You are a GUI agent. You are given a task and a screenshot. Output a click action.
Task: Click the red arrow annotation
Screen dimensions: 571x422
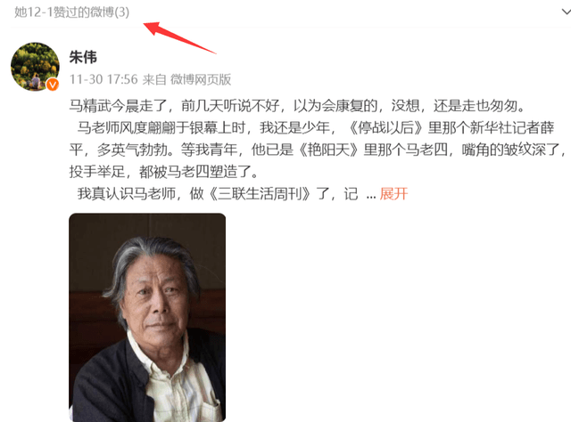coord(179,37)
